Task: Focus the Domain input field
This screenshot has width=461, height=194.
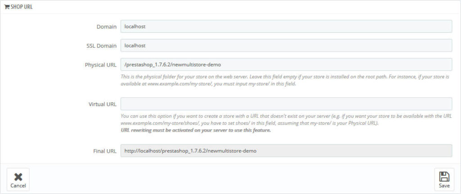Action: point(286,26)
